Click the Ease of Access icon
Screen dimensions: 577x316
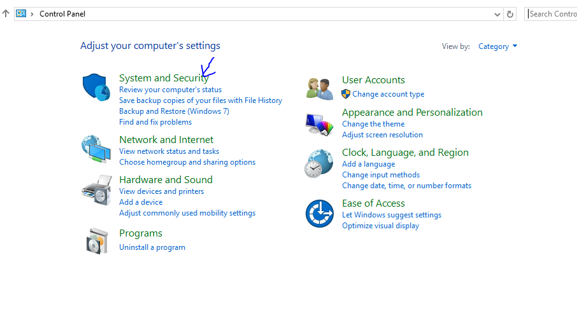pos(320,214)
